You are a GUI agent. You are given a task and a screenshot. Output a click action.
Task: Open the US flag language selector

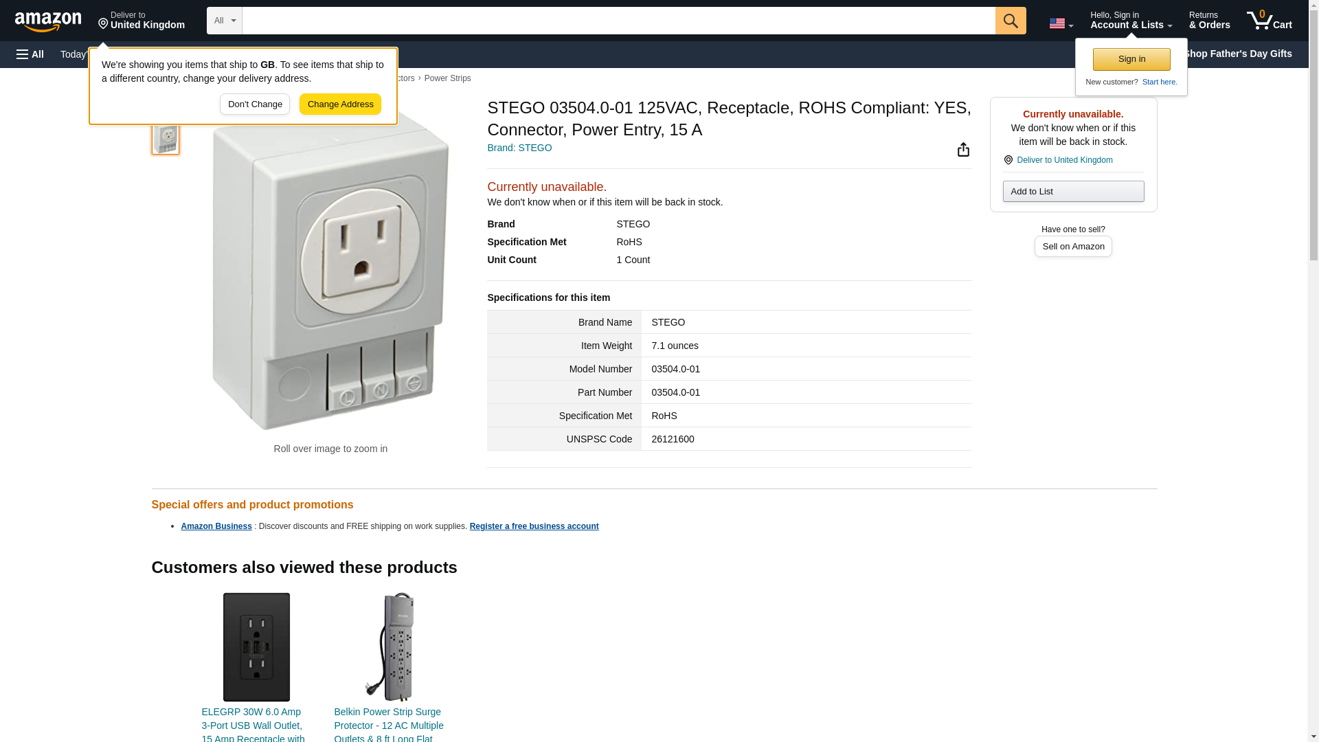[1060, 23]
